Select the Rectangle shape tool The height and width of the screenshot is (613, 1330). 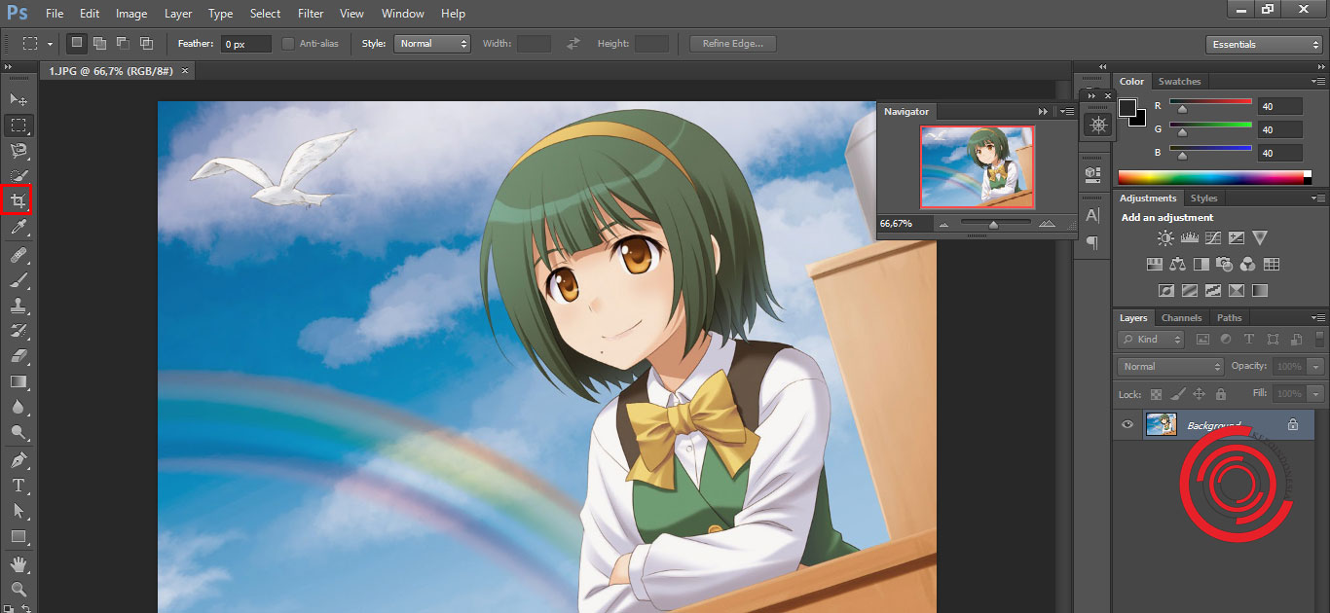pyautogui.click(x=18, y=536)
